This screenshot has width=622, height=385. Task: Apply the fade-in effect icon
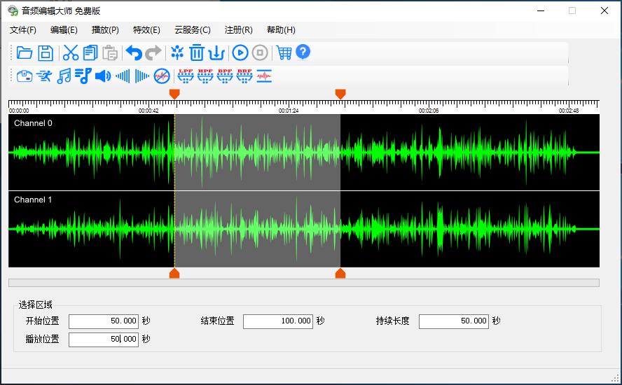(123, 76)
